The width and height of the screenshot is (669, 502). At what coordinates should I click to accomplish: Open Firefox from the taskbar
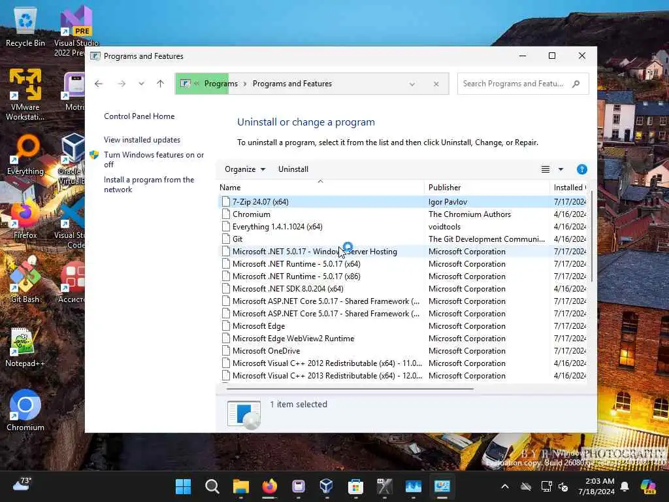coord(269,486)
